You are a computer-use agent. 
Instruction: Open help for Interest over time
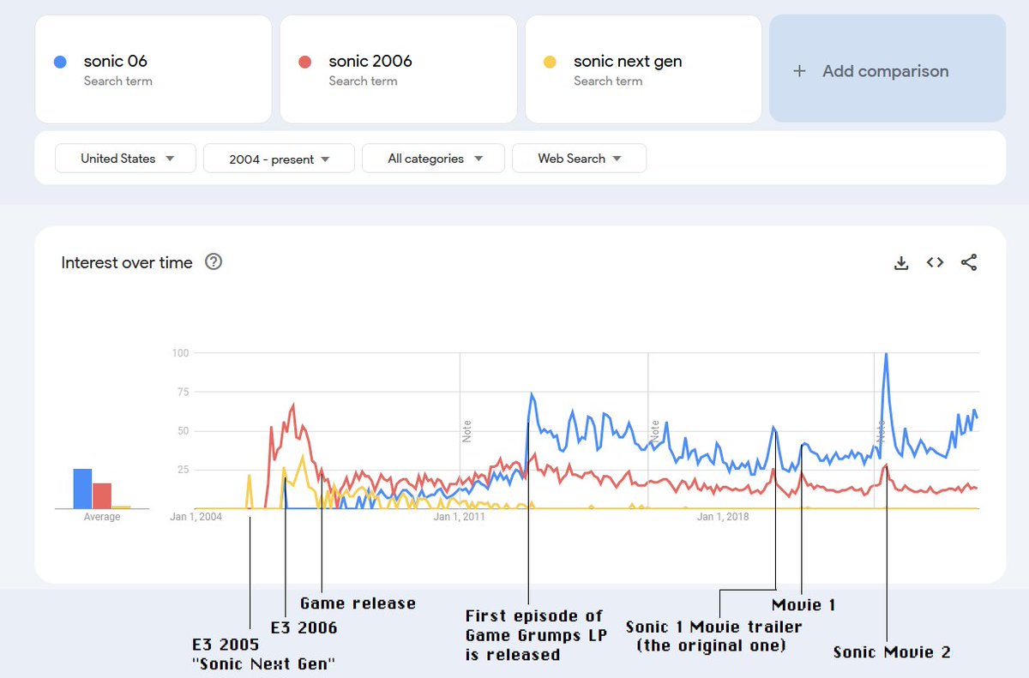coord(214,262)
